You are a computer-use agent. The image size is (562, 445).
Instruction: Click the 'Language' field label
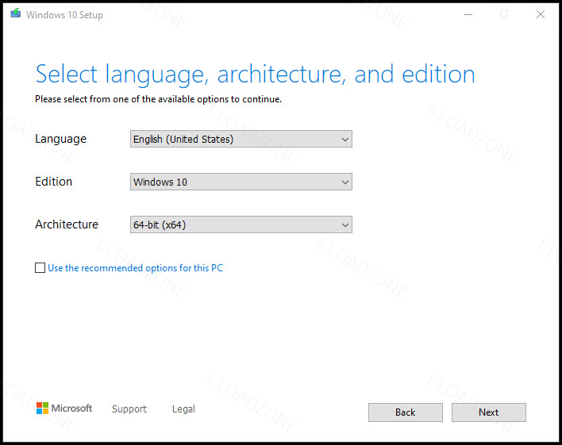coord(60,139)
